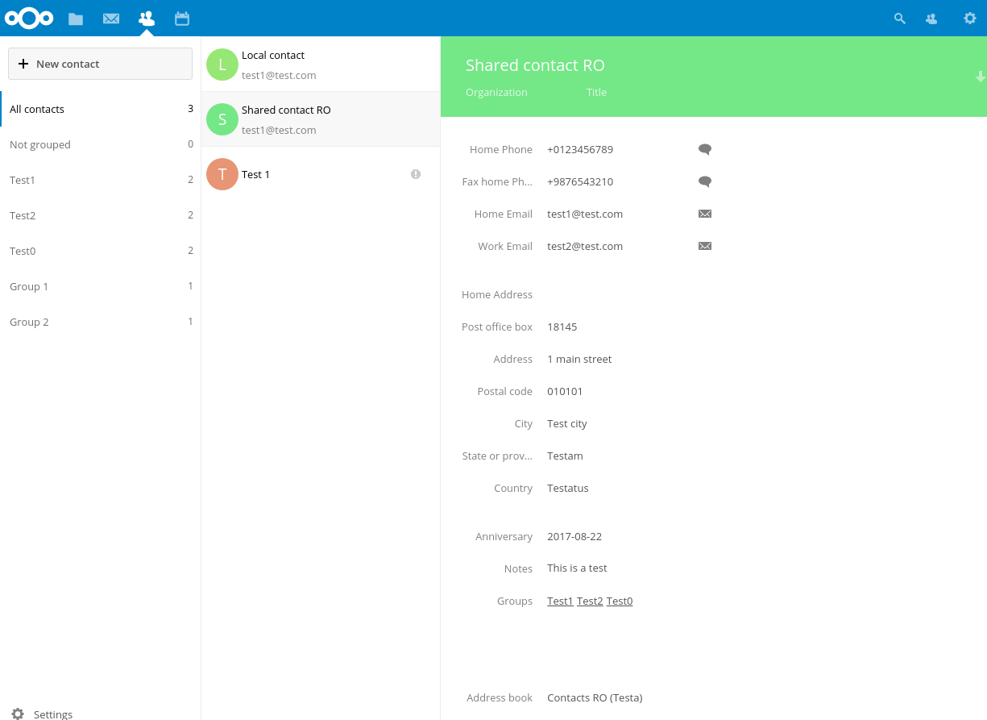Viewport: 987px width, 720px height.
Task: Select the Test2 group in sidebar
Action: (x=100, y=215)
